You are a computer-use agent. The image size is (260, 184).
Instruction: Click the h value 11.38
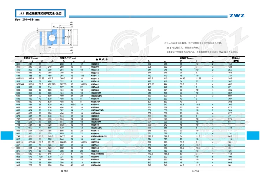click(x=198, y=78)
